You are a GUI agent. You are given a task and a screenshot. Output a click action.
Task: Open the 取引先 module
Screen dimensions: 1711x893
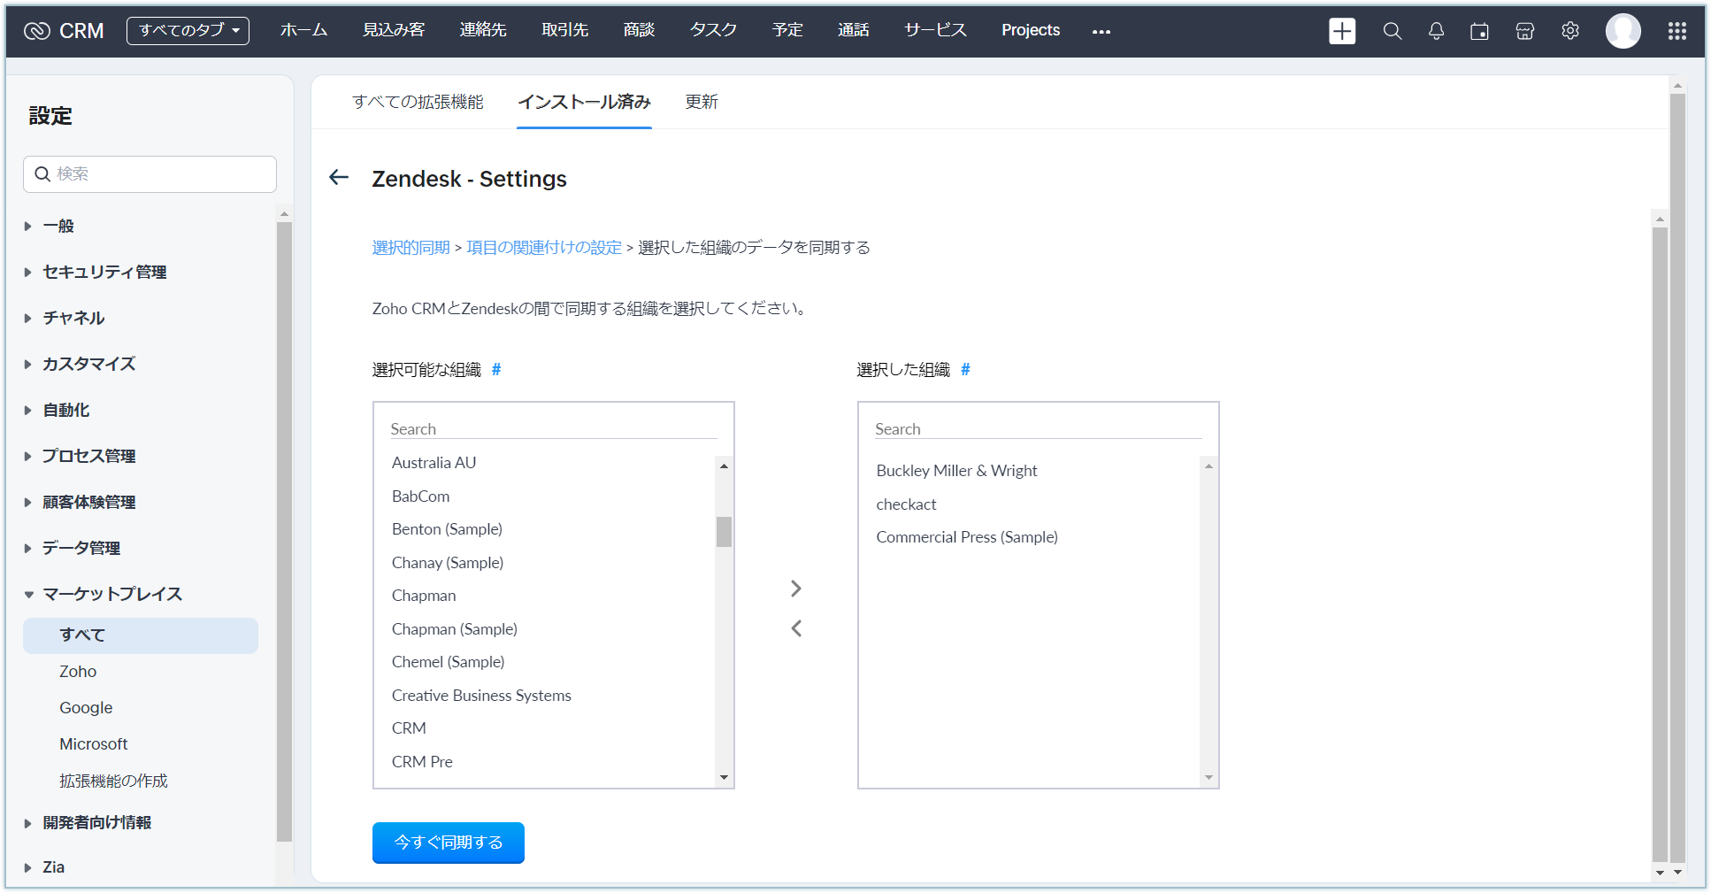click(565, 30)
